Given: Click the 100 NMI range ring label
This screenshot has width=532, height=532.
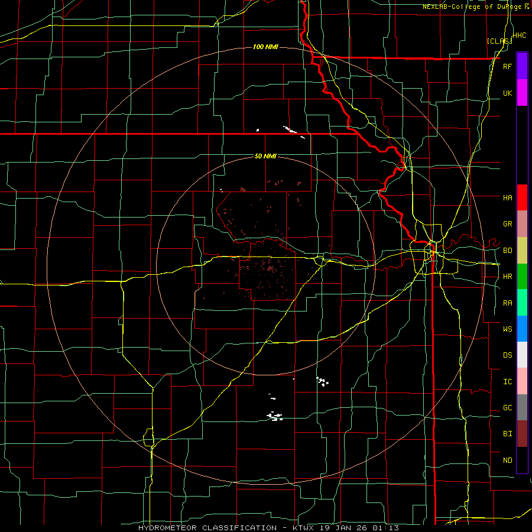Looking at the screenshot, I should click(265, 47).
